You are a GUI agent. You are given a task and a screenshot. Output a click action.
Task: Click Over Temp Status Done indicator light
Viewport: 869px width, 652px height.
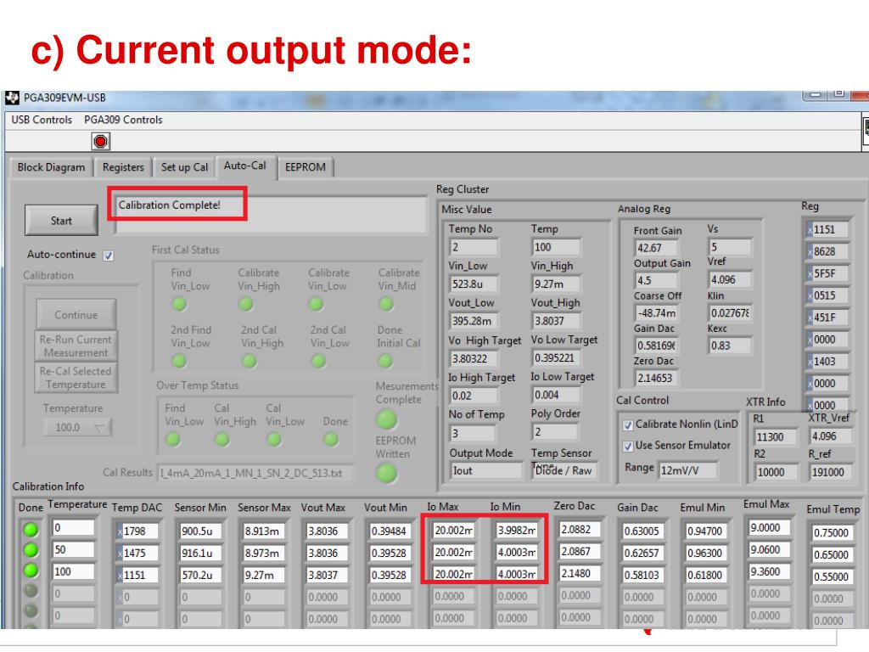coord(331,440)
